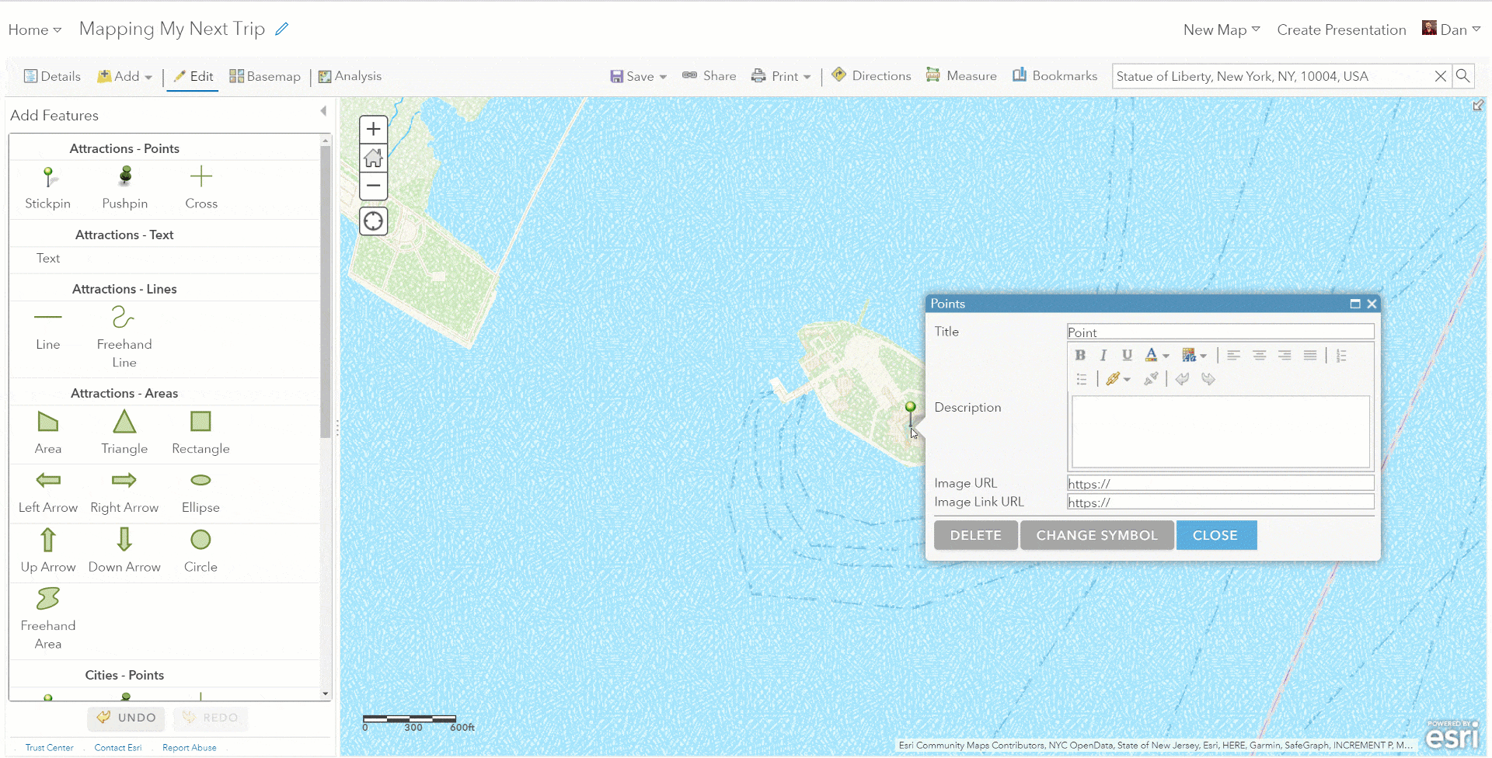The image size is (1492, 758).
Task: Open the Trust Center link
Action: (50, 748)
